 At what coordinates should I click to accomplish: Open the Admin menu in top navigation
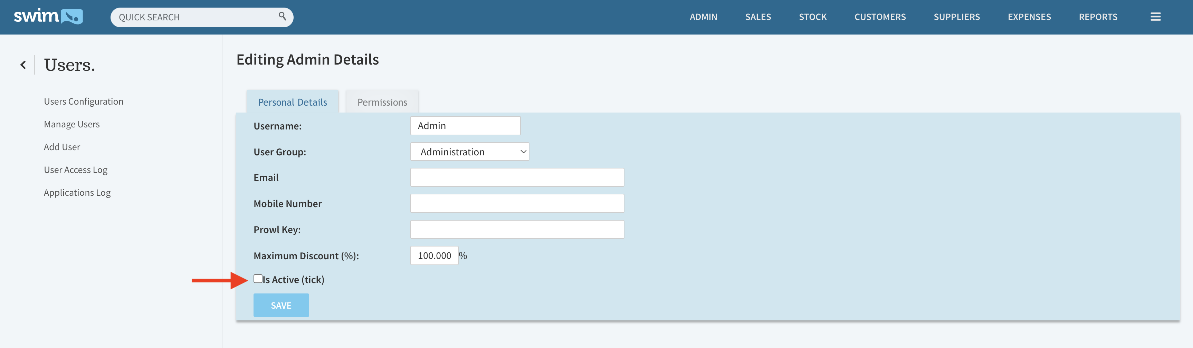coord(703,17)
